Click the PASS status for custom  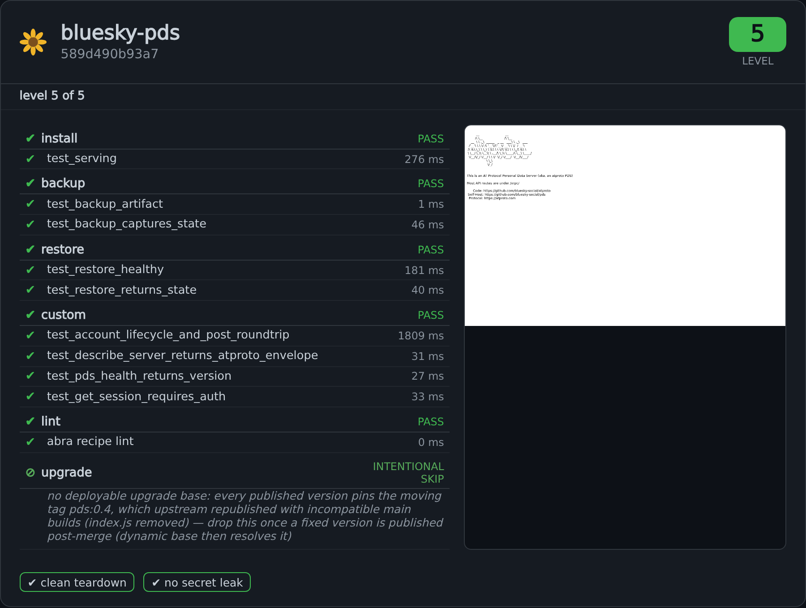(x=431, y=315)
